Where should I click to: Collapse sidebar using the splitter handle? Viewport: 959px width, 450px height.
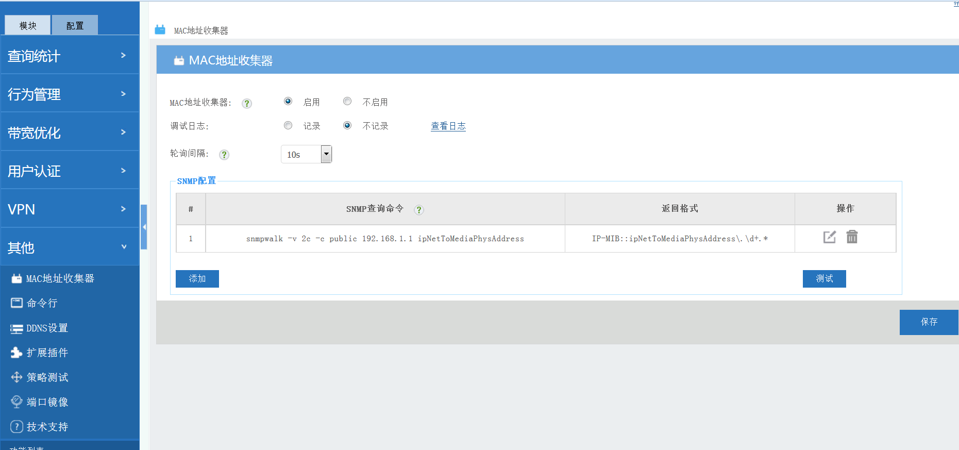coord(144,227)
